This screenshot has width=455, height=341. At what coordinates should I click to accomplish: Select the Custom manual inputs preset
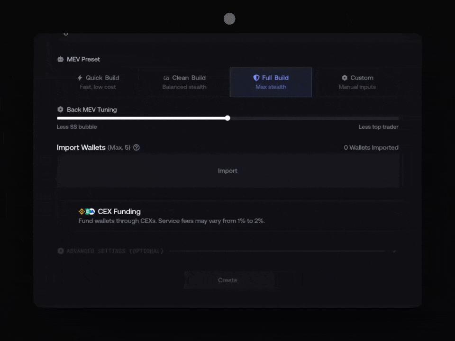357,82
